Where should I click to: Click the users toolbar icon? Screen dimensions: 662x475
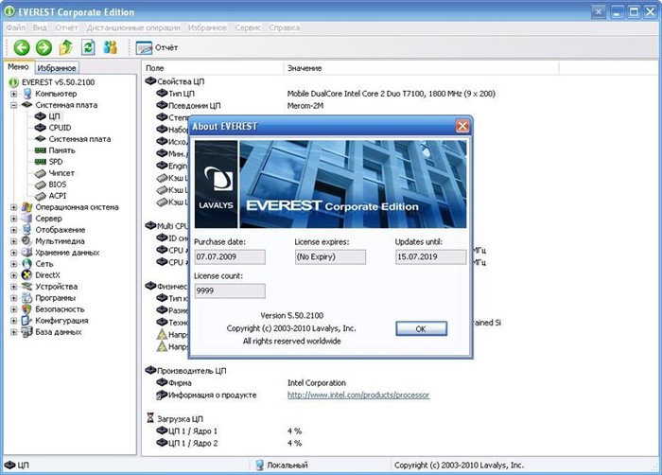[x=111, y=47]
